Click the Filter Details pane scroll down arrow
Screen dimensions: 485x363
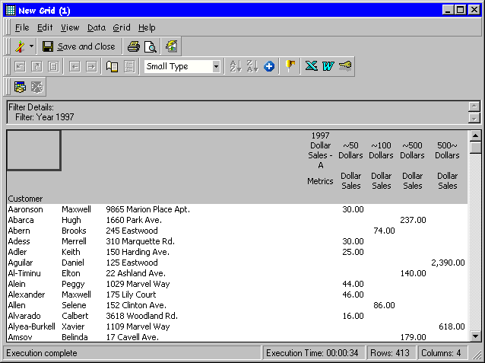coord(474,118)
